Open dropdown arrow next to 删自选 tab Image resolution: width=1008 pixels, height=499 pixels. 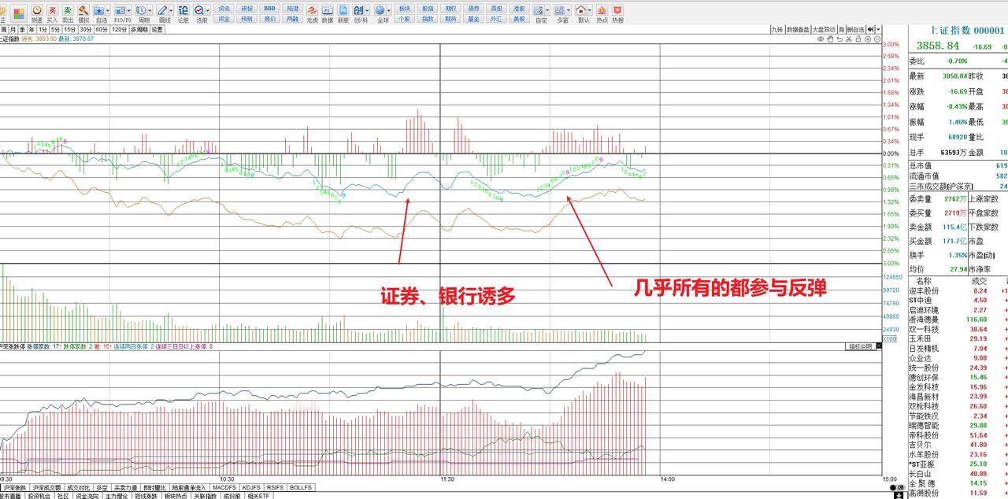point(878,29)
